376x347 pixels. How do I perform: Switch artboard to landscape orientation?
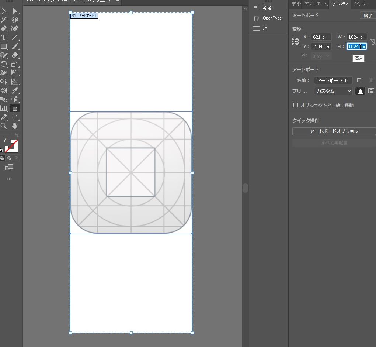[x=371, y=91]
